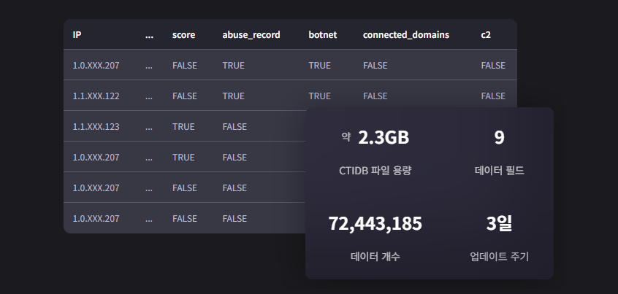Select the abuse_record column header
The width and height of the screenshot is (618, 294).
(251, 34)
